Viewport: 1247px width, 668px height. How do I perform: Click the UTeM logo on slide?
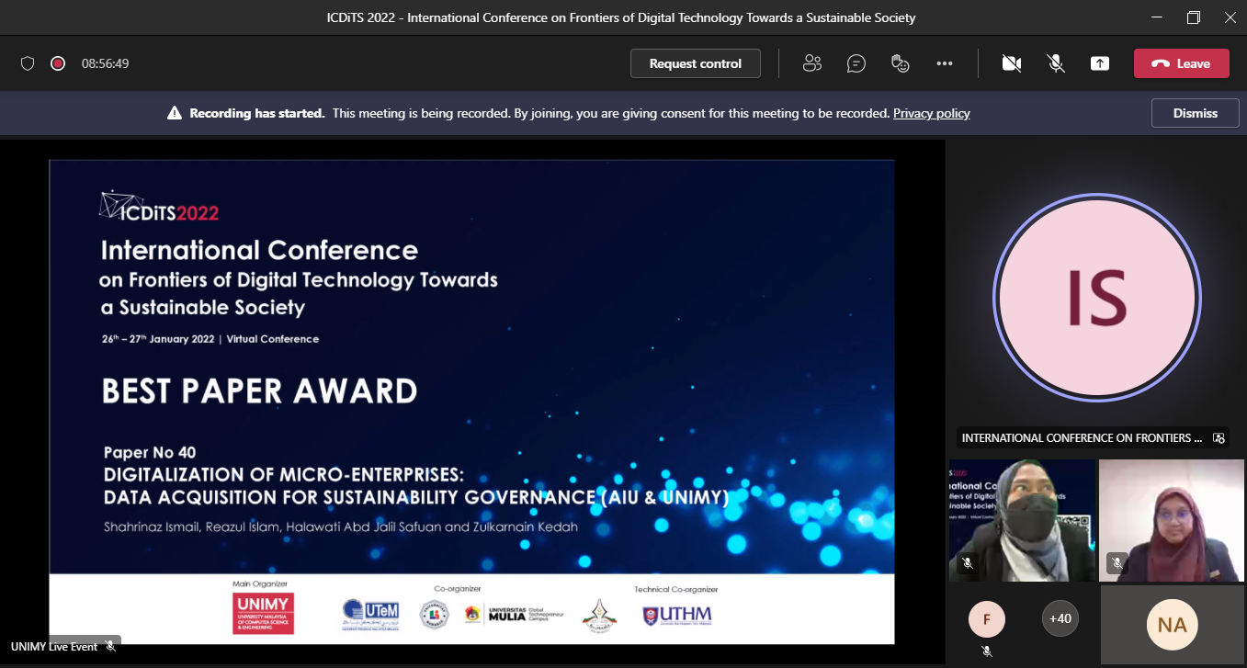(x=371, y=614)
